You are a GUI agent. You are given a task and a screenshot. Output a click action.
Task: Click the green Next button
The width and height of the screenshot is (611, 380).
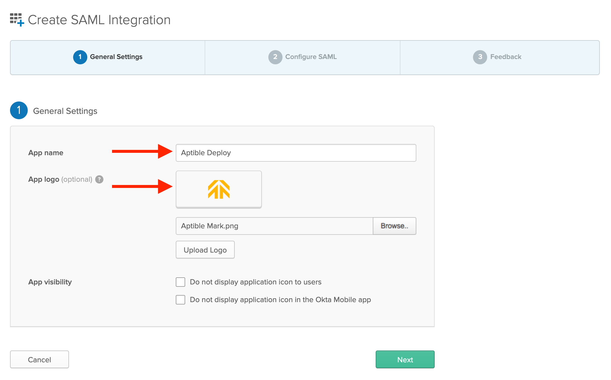(405, 359)
